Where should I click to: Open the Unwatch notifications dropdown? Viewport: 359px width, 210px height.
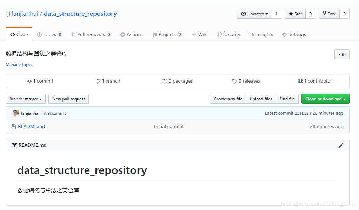coord(254,14)
